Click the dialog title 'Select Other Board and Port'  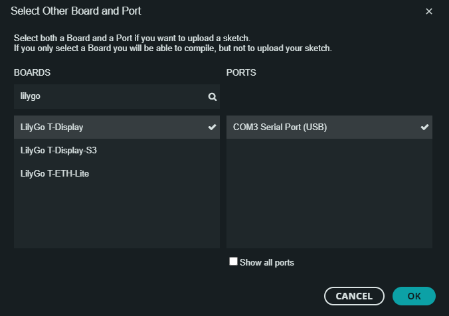point(76,11)
